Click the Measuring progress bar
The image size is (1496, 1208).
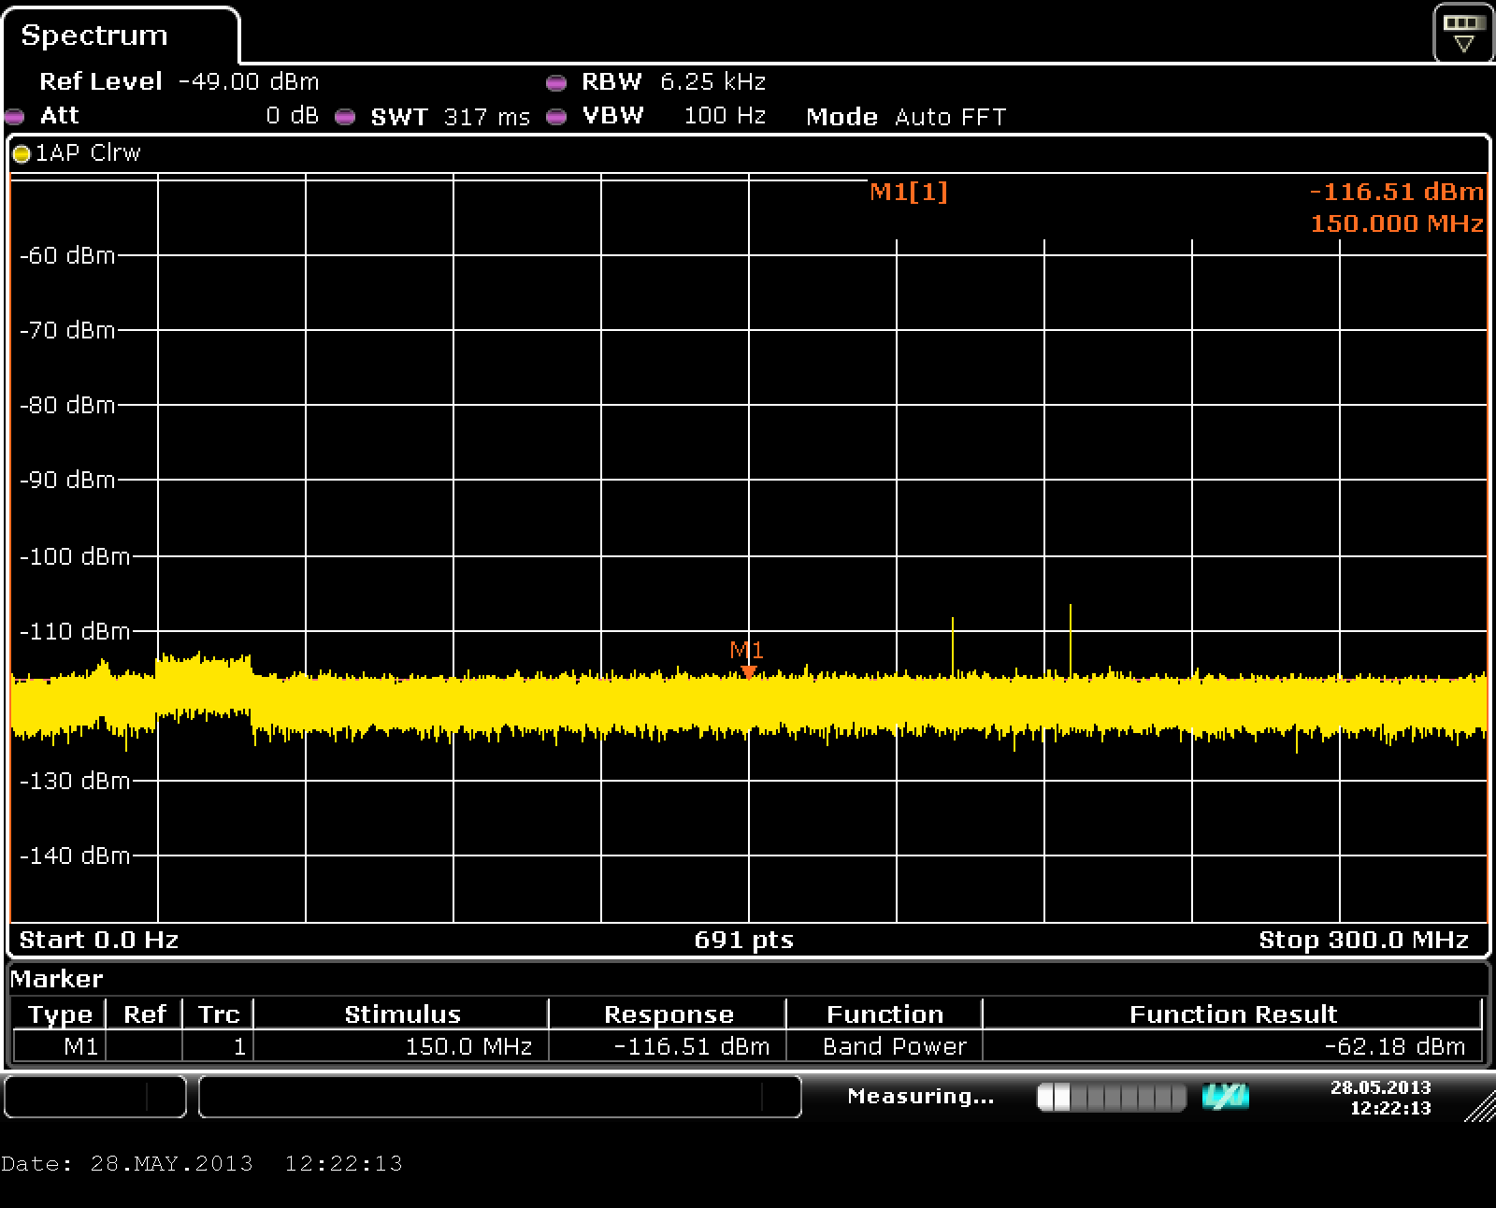pyautogui.click(x=1111, y=1097)
